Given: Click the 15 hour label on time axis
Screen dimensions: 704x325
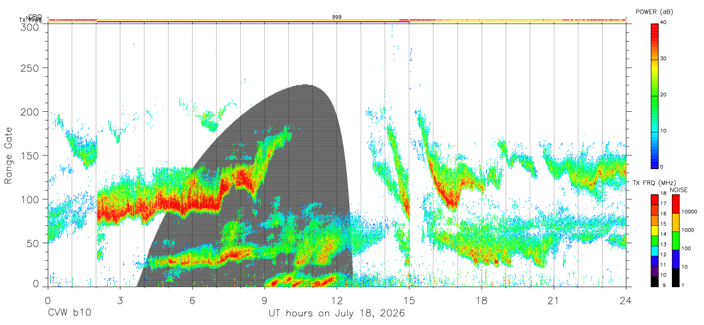Looking at the screenshot, I should (409, 300).
